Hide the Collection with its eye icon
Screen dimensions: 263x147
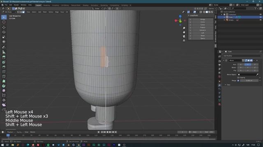click(261, 15)
